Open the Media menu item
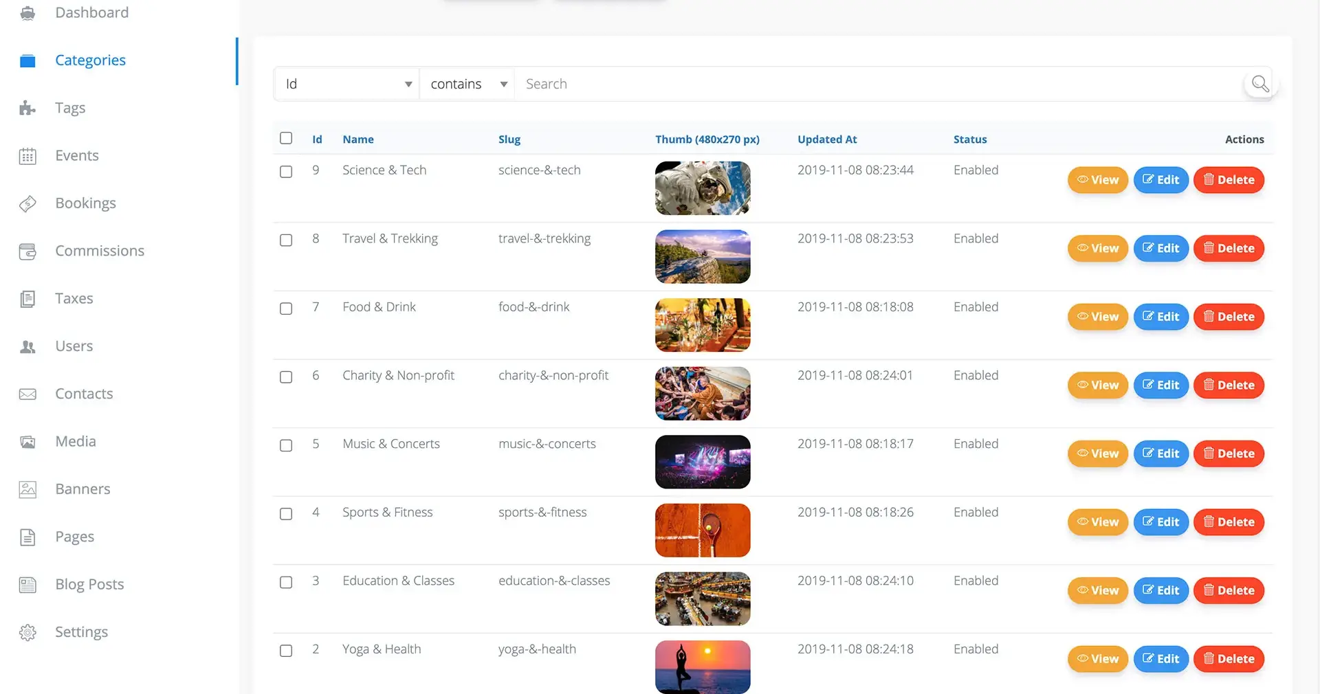Viewport: 1320px width, 694px height. (x=76, y=441)
